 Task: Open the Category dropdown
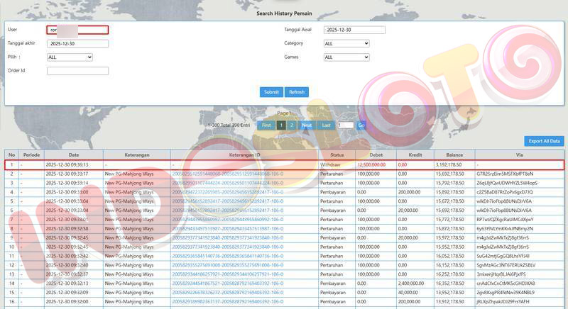pyautogui.click(x=354, y=43)
